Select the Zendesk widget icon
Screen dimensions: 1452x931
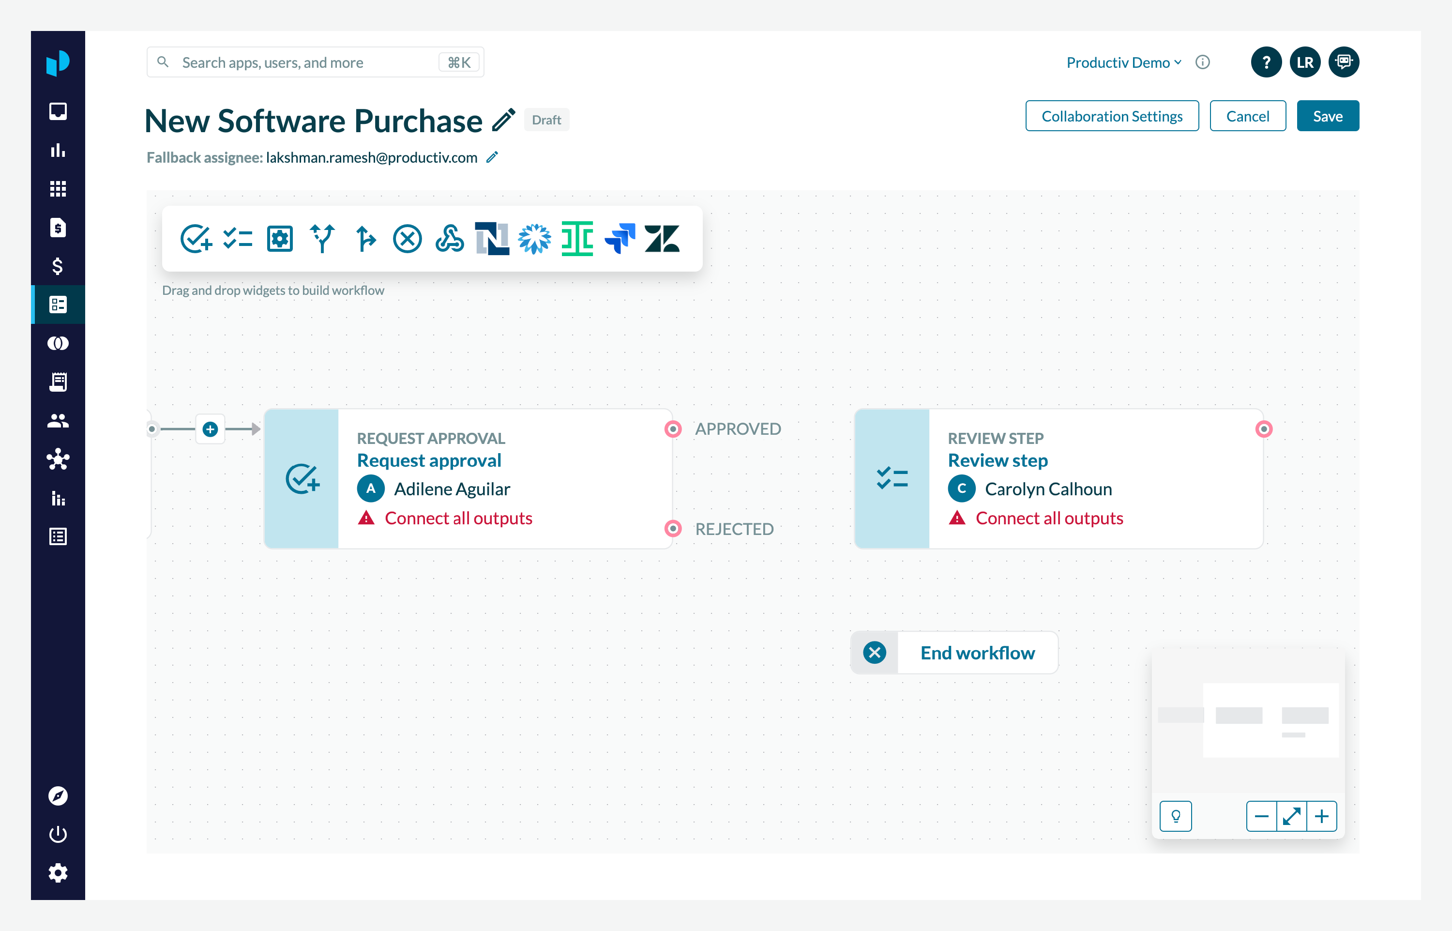[x=662, y=238]
